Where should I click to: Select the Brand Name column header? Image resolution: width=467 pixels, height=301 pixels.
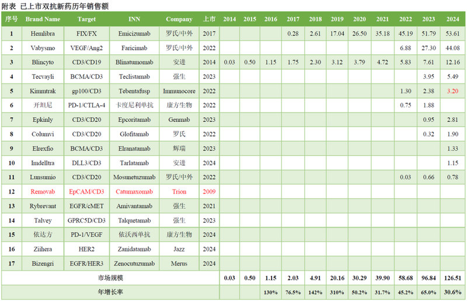pyautogui.click(x=43, y=19)
